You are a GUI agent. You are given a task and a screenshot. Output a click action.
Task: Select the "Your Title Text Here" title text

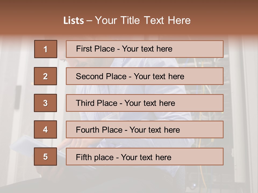143,20
